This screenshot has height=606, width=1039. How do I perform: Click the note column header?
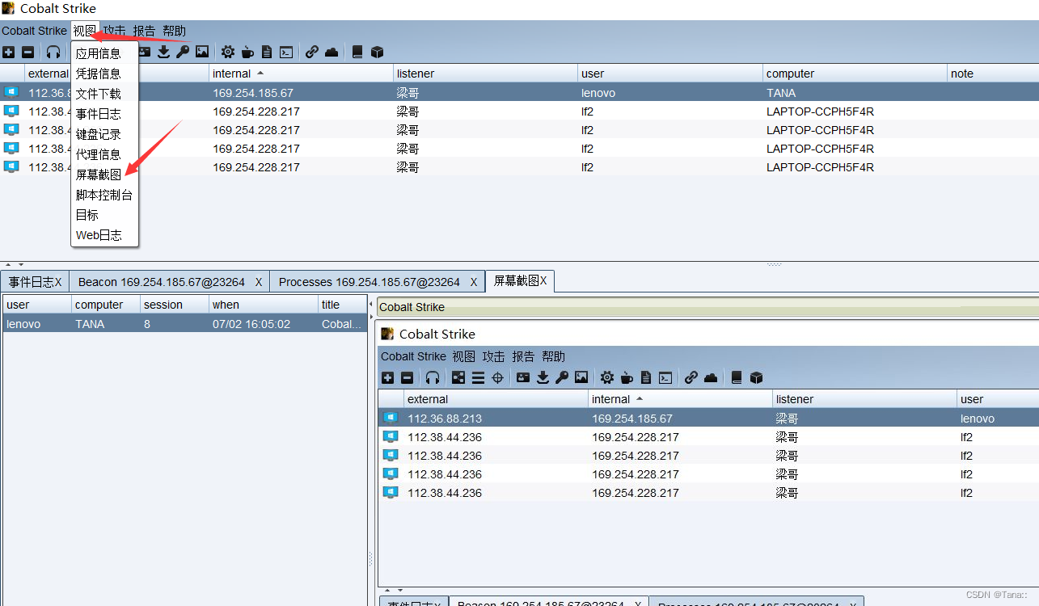[993, 74]
